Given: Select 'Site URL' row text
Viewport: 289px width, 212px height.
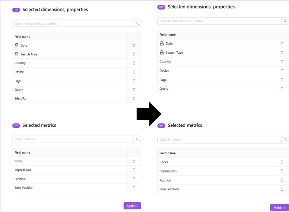Looking at the screenshot, I should (20, 98).
